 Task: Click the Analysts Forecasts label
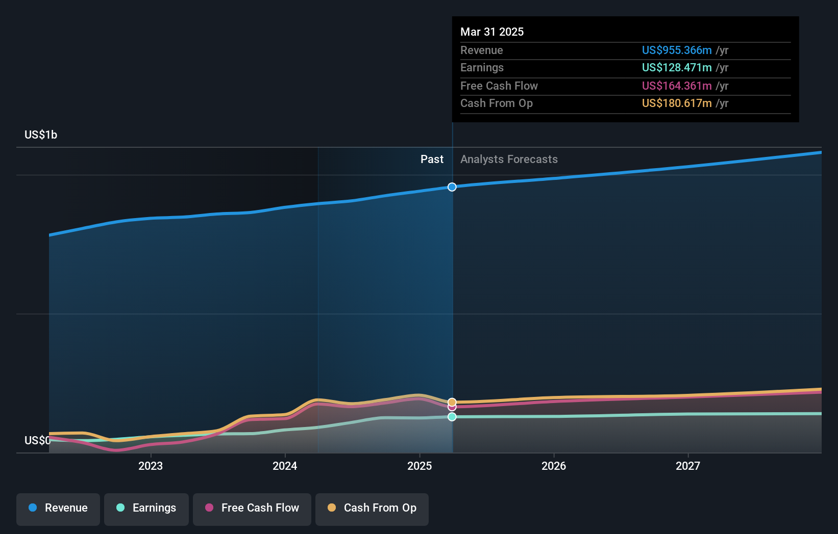[509, 159]
